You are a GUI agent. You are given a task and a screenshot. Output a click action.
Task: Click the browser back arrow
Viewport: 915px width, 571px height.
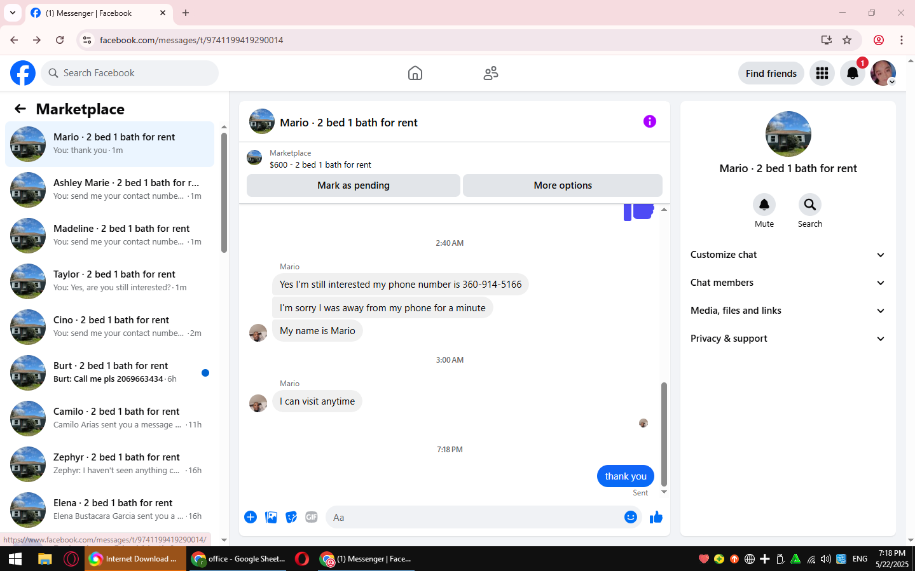click(x=14, y=40)
